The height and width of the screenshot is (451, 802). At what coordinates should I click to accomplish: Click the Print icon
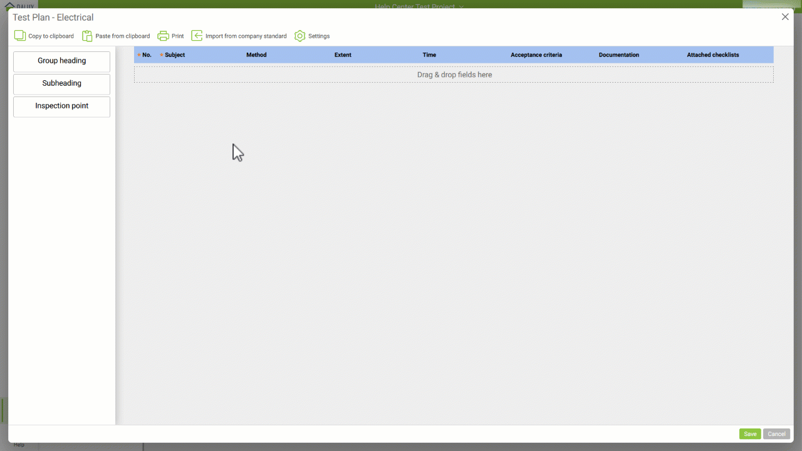click(x=164, y=36)
